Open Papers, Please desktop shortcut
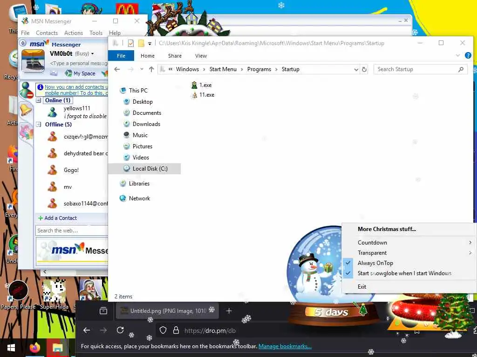 (x=18, y=295)
